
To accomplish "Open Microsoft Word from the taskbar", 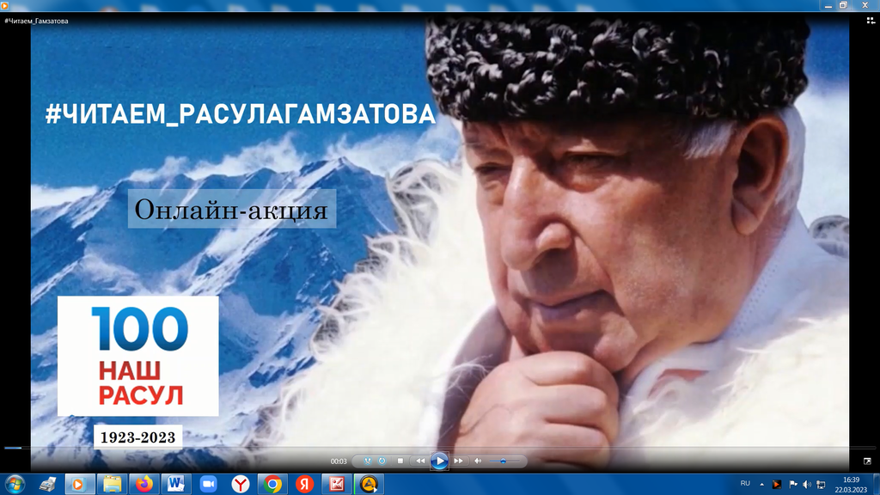I will click(x=175, y=484).
